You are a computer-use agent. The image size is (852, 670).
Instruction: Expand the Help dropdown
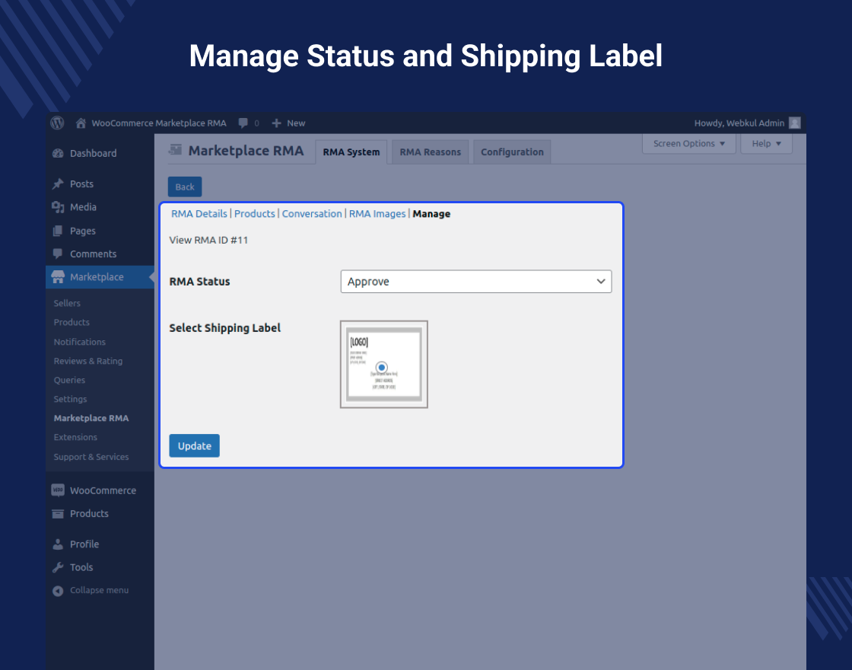click(766, 143)
